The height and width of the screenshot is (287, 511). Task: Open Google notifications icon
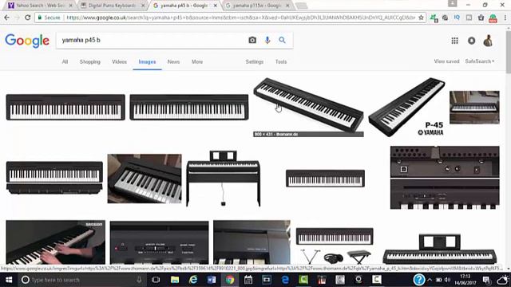click(472, 41)
